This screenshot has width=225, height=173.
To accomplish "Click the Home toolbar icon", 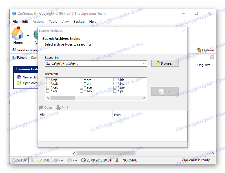I will pos(18,33).
